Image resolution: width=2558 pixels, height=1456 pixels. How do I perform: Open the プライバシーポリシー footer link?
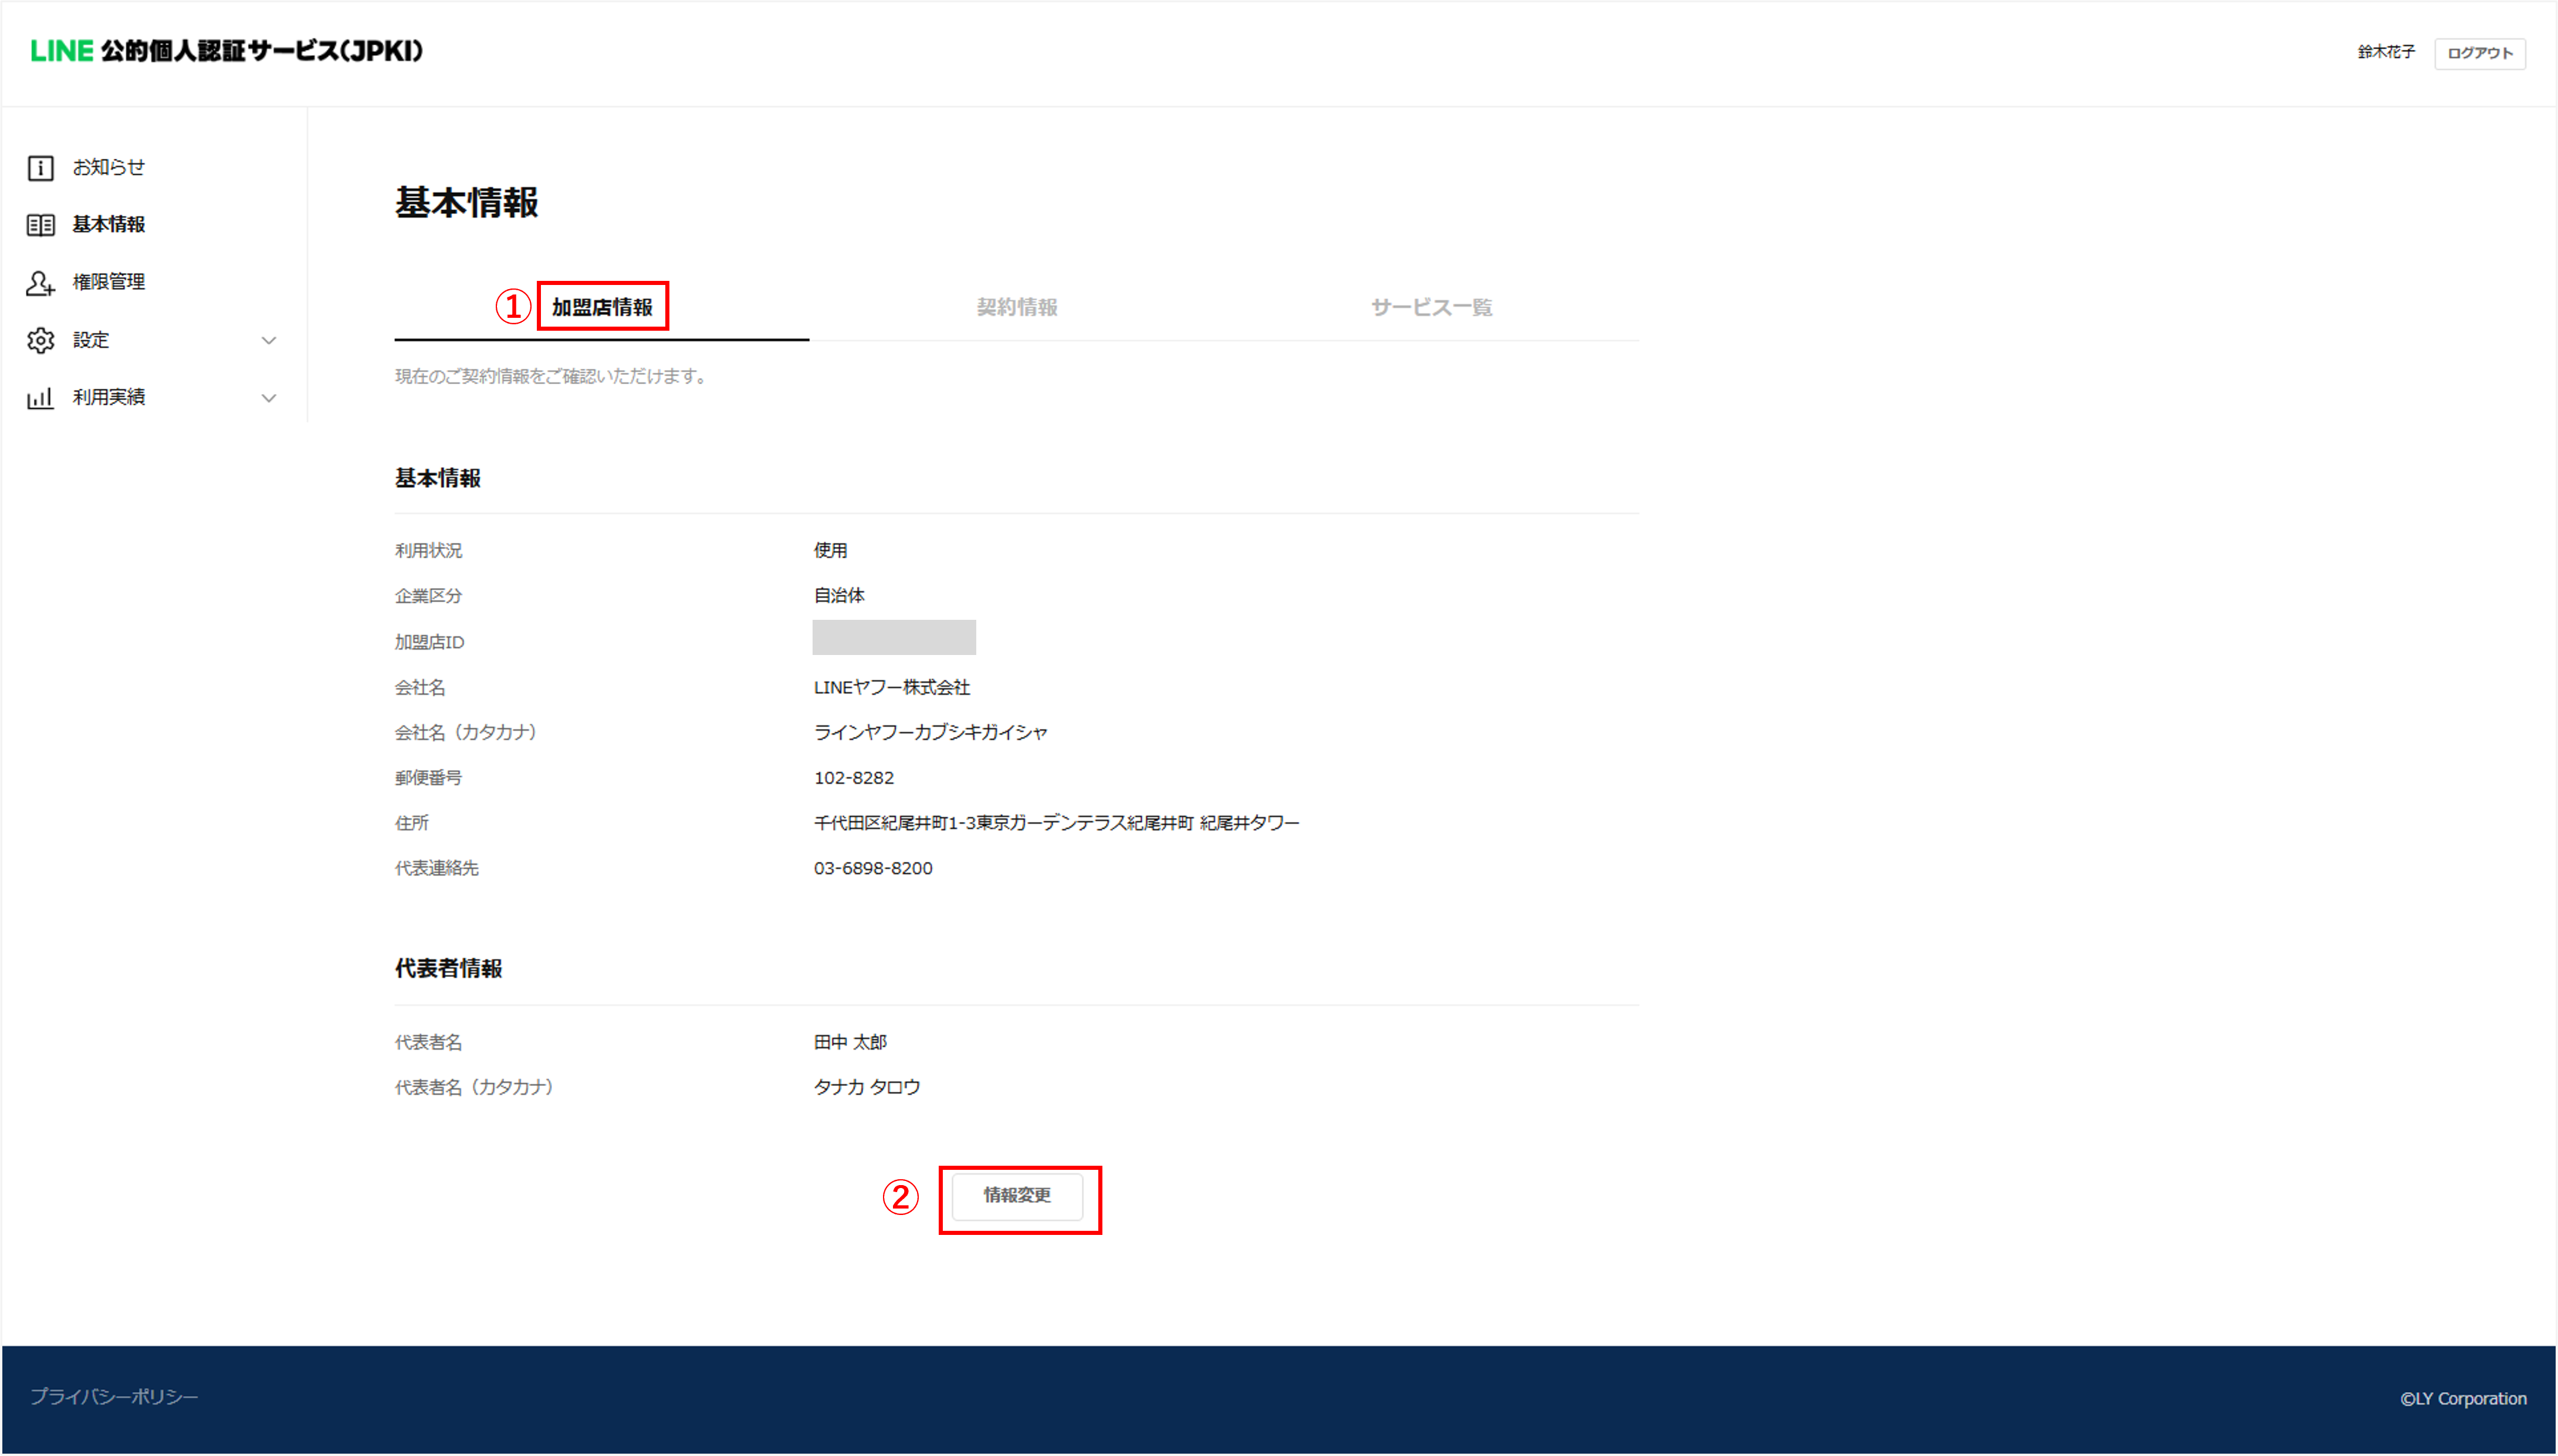click(114, 1397)
